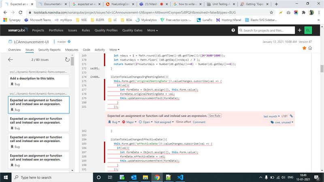Select 'Add a description to this table' issue
324x182 pixels.
(x=38, y=81)
